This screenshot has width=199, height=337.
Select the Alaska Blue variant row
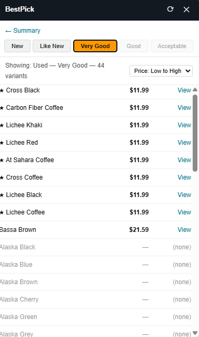[95, 265]
